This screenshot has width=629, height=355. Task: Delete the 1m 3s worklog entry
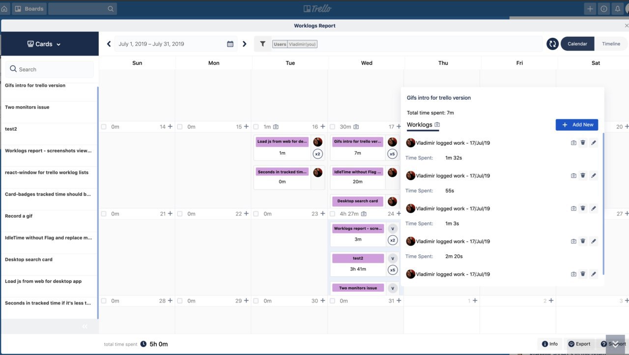tap(583, 208)
